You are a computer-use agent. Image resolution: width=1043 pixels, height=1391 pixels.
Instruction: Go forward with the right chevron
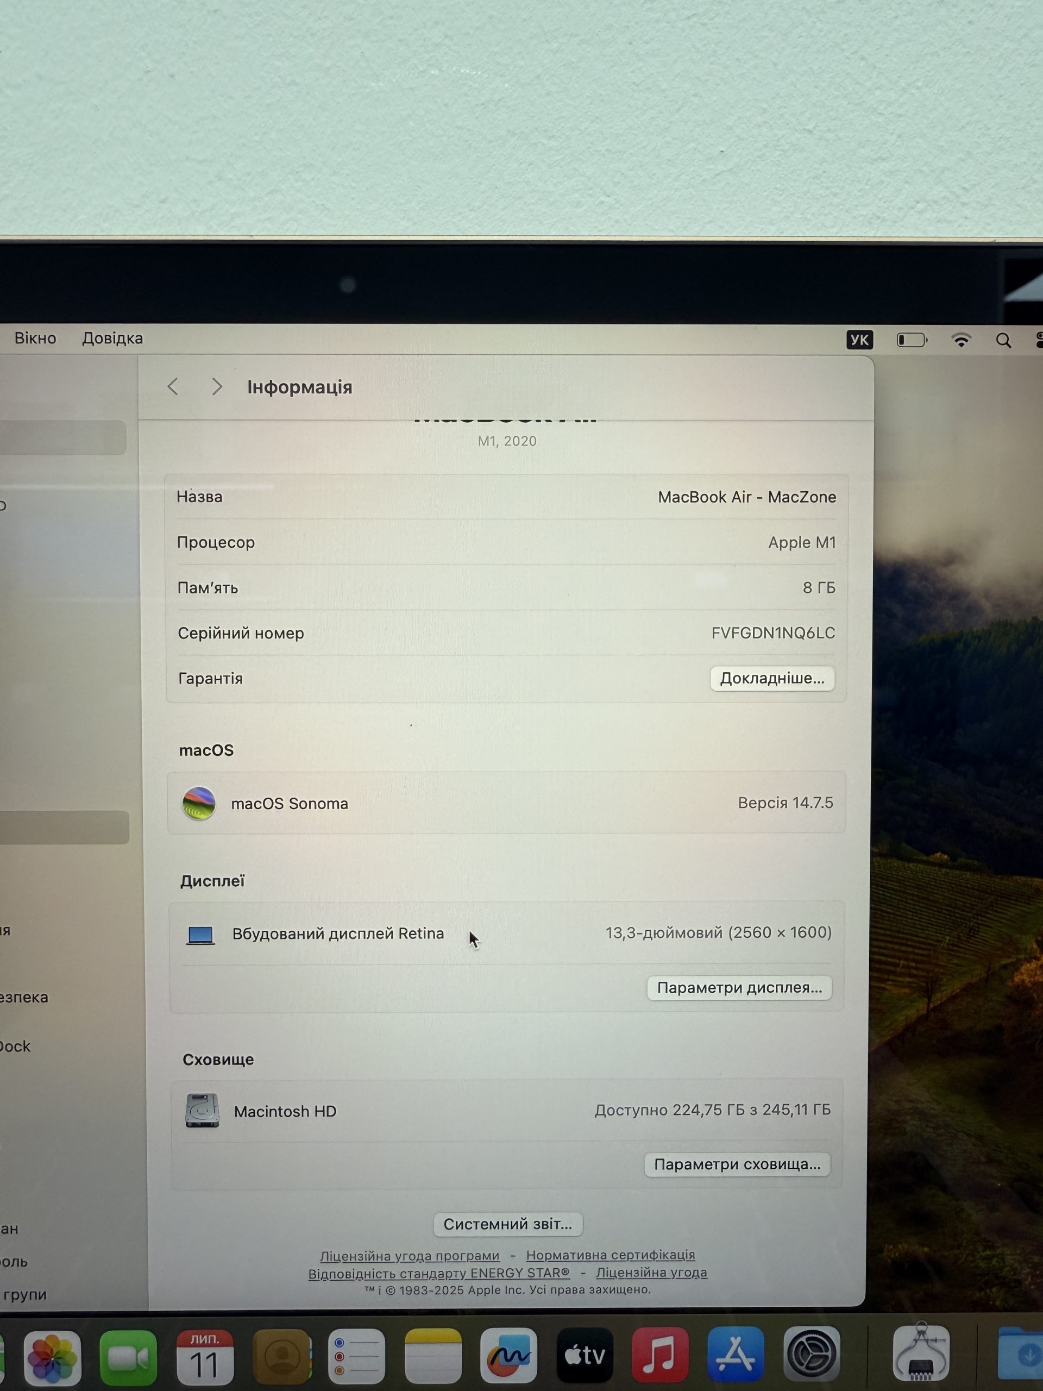tap(217, 387)
